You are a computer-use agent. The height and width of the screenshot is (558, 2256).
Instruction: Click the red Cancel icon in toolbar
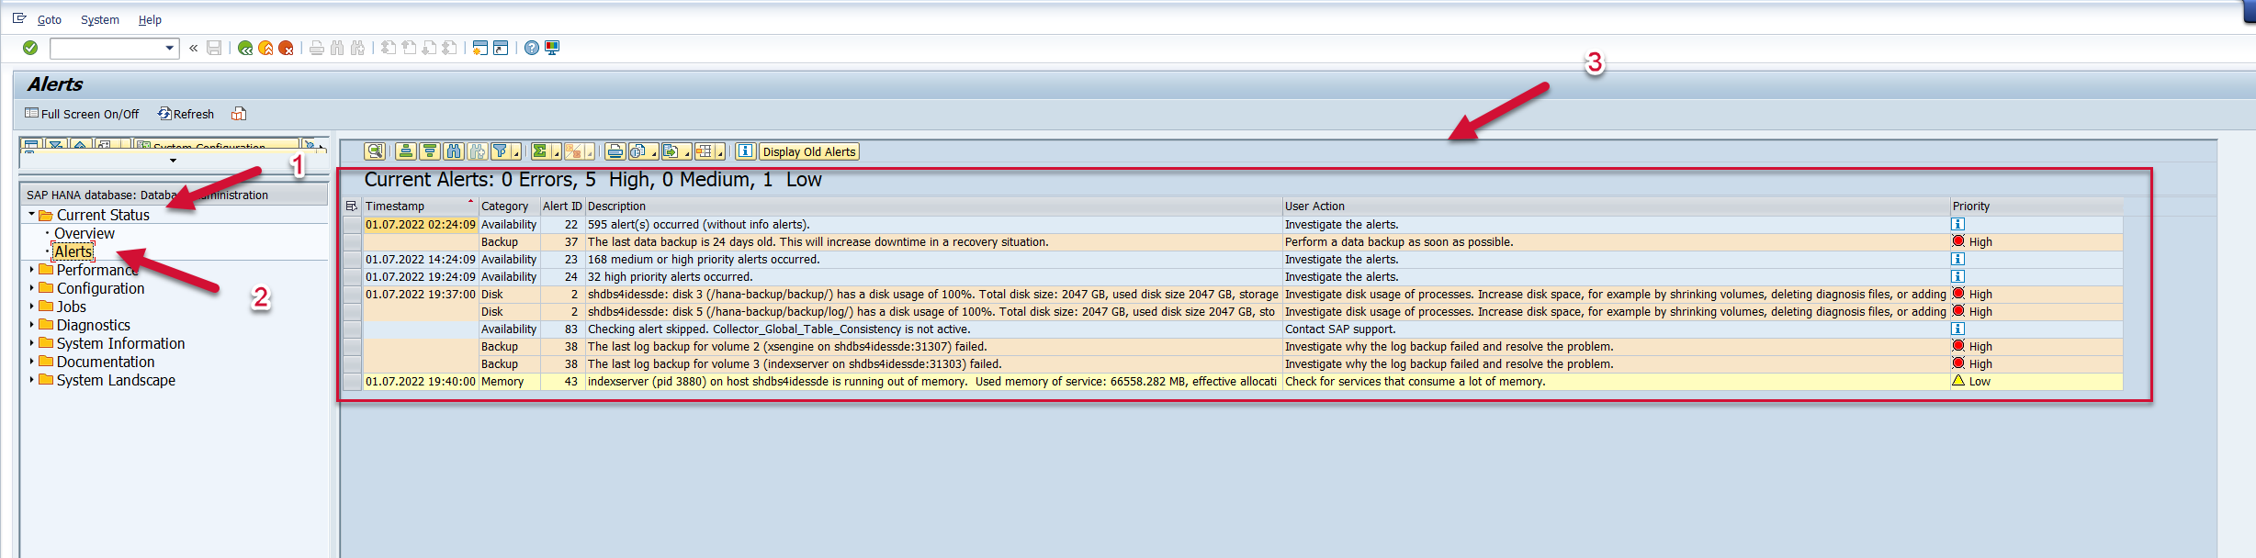pyautogui.click(x=287, y=48)
